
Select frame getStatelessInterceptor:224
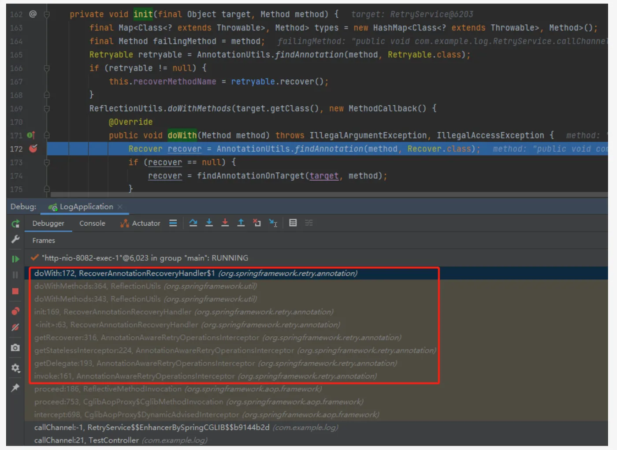click(316, 350)
